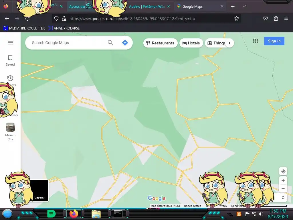Viewport: 293px width, 220px height.
Task: Go back with the browser back arrow
Action: pyautogui.click(x=7, y=19)
